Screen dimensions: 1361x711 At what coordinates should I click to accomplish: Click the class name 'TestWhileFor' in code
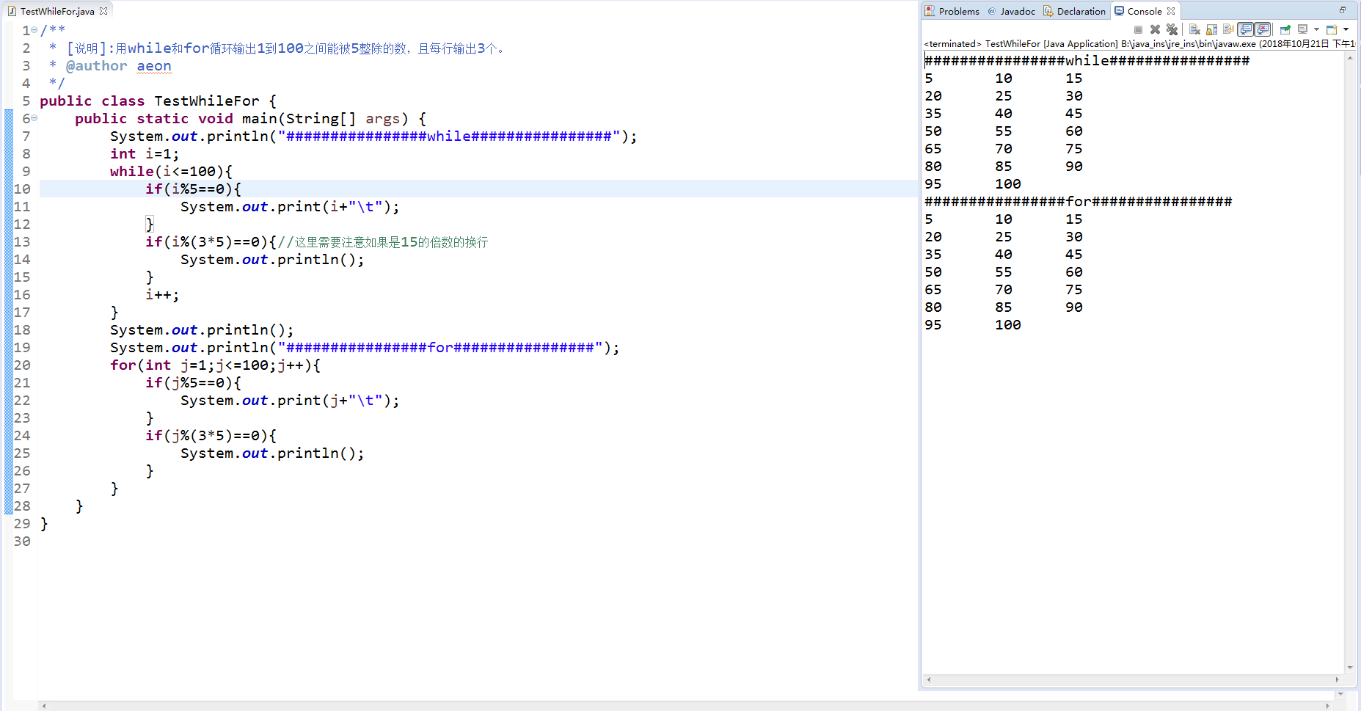click(x=207, y=101)
